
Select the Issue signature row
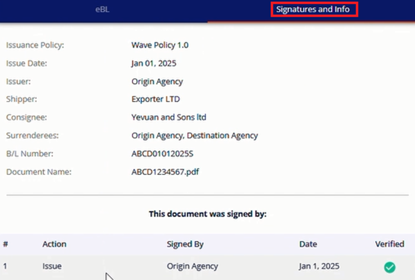[208, 267]
